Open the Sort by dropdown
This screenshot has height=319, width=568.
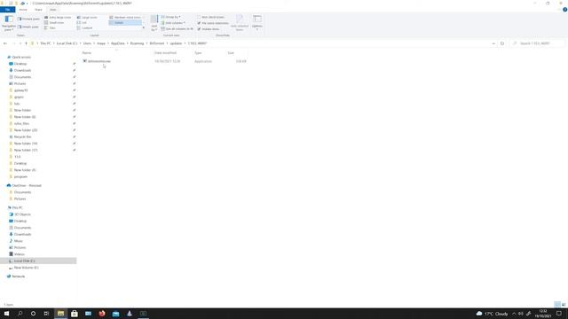click(154, 23)
